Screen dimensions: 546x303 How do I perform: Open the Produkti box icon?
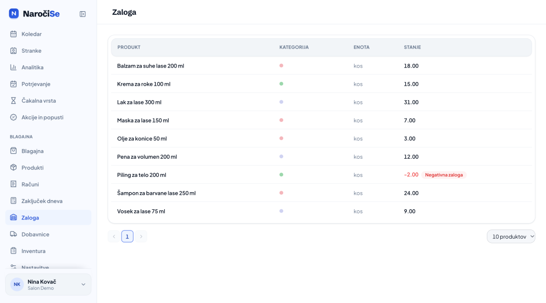click(x=13, y=167)
